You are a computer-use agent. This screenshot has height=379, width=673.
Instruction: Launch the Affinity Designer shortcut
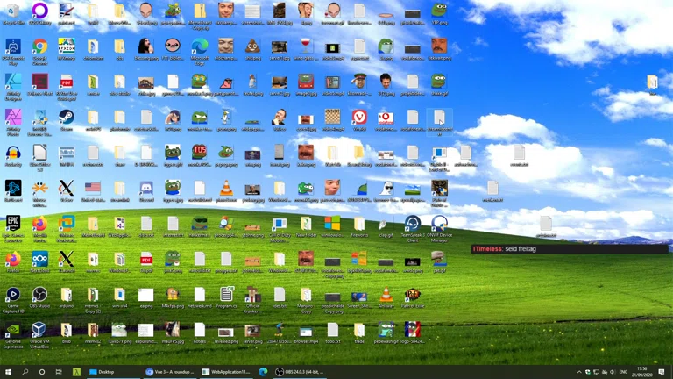click(x=13, y=87)
